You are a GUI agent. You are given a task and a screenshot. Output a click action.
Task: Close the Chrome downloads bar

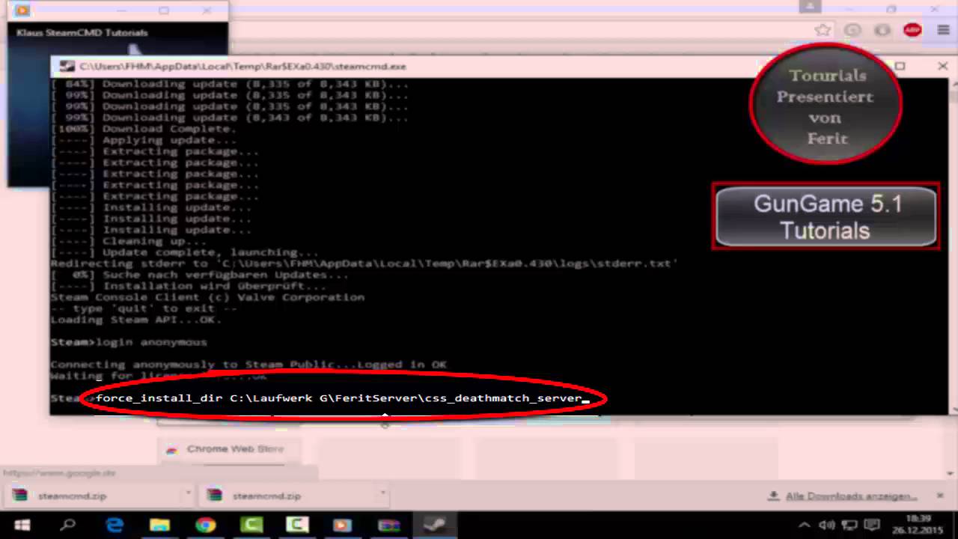[x=940, y=496]
